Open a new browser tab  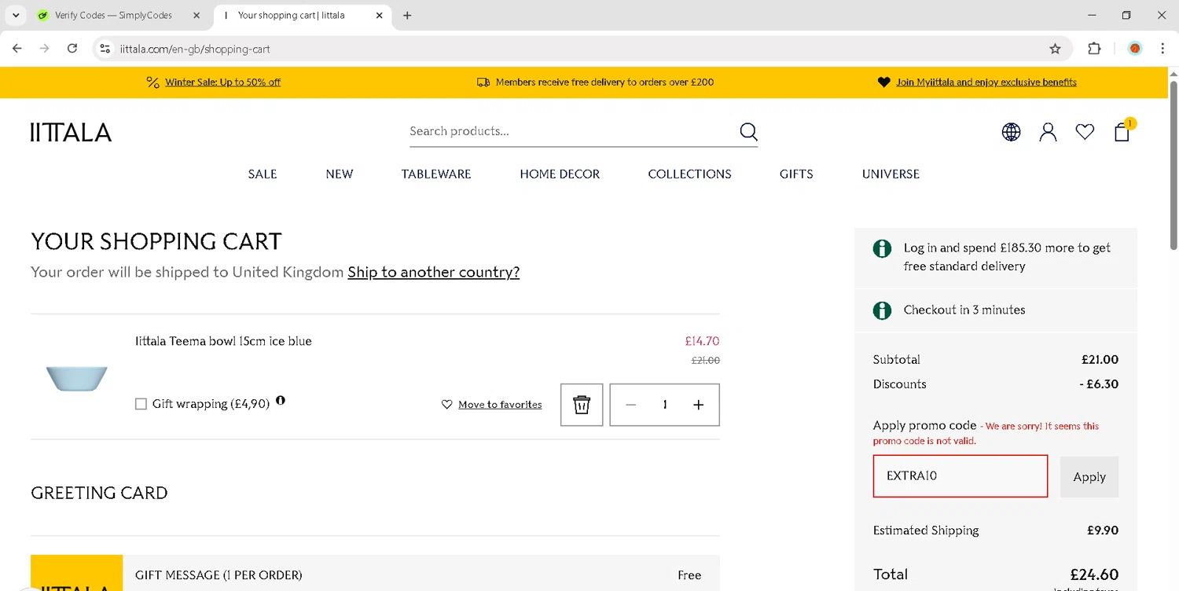tap(407, 16)
